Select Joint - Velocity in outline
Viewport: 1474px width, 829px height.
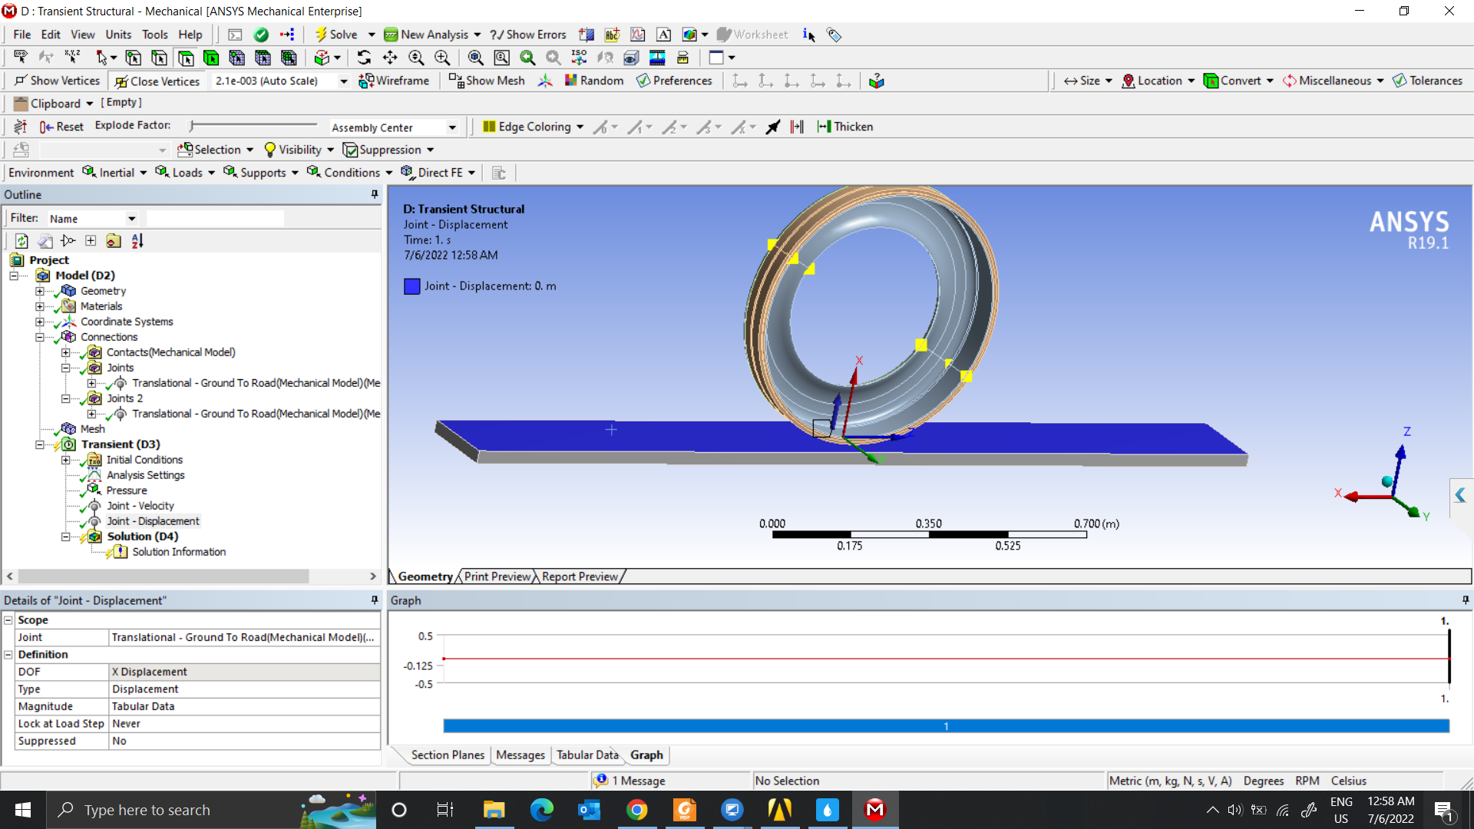coord(140,506)
